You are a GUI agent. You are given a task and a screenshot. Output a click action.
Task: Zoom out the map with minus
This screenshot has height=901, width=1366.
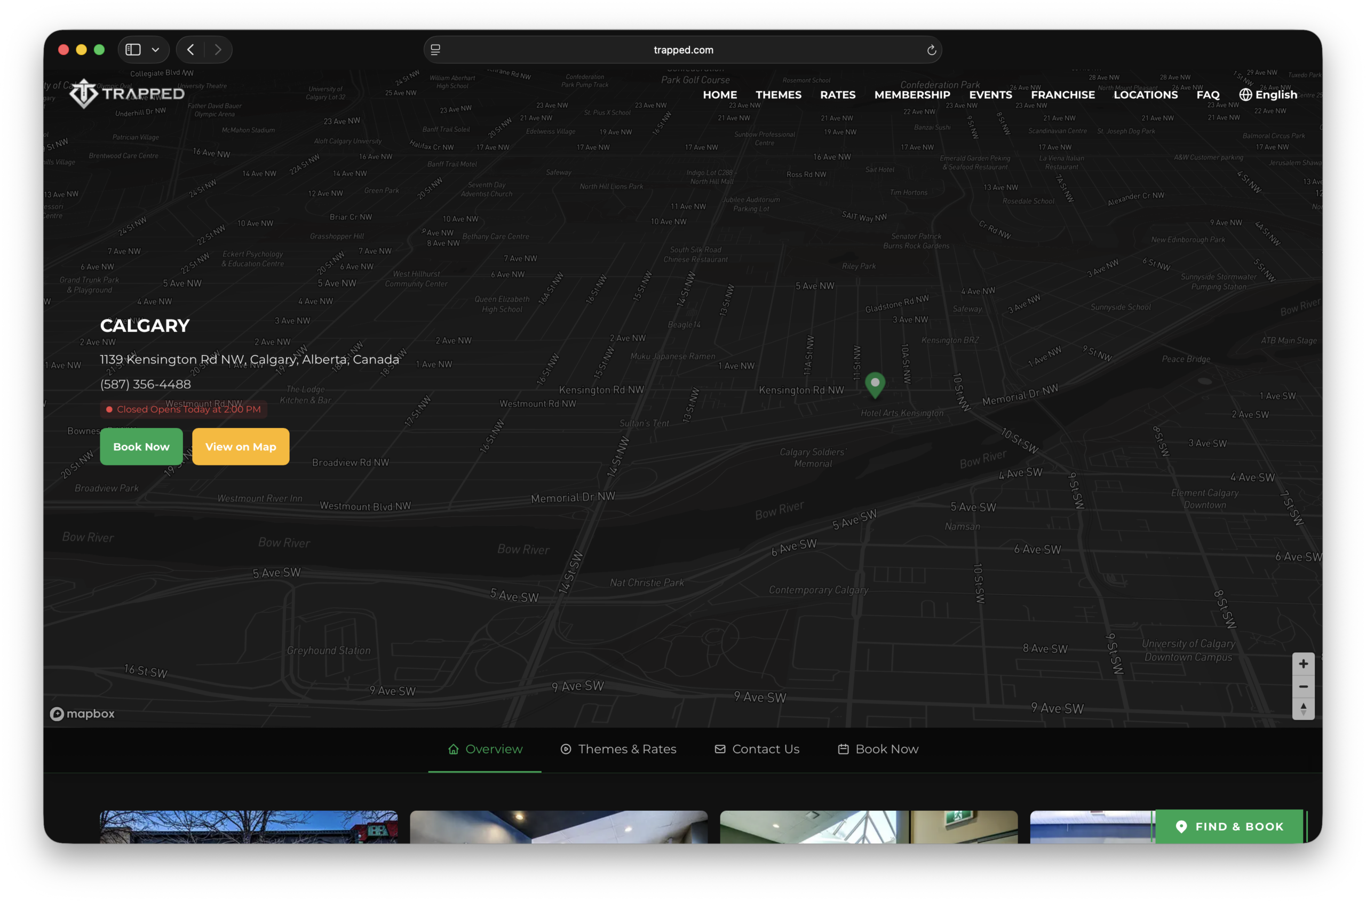click(x=1303, y=686)
